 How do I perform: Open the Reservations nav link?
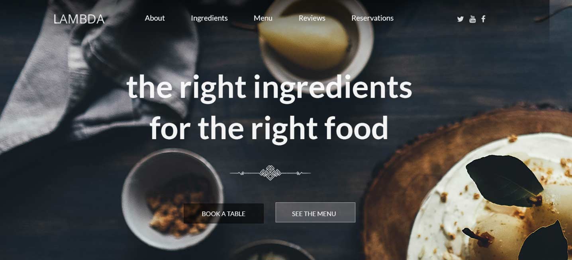tap(372, 18)
